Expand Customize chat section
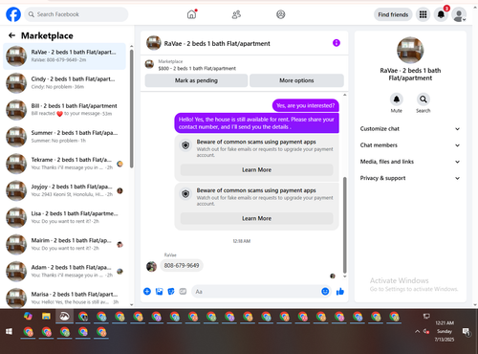 (x=410, y=129)
